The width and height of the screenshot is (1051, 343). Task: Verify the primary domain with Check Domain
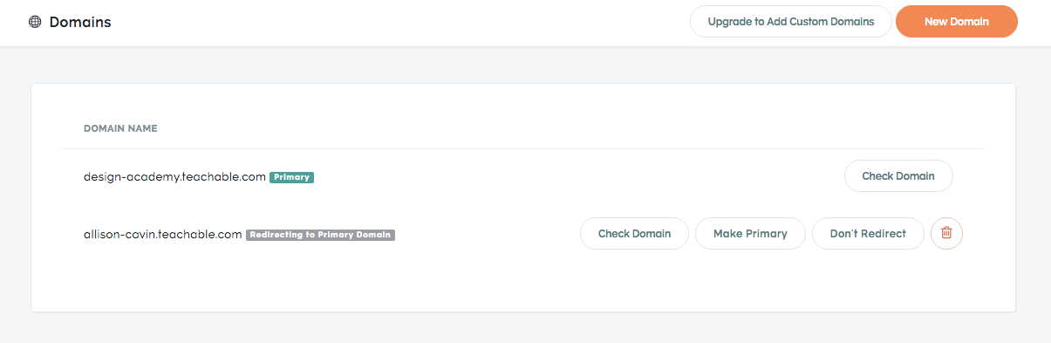898,176
